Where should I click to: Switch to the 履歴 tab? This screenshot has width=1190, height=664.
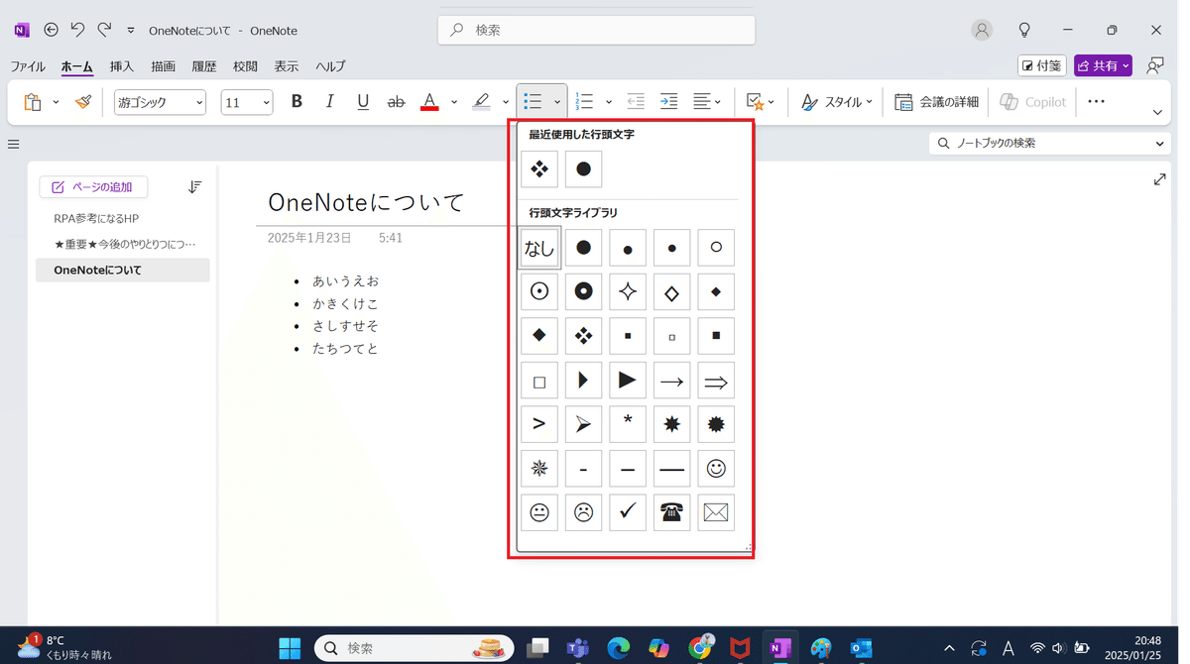(x=204, y=66)
